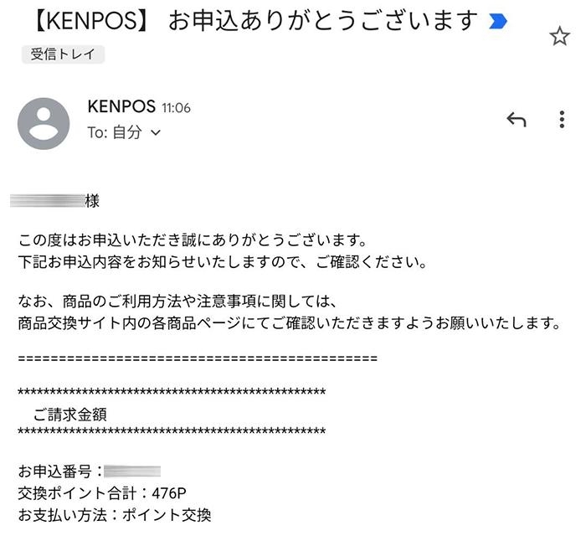Tap the KENPOS sender name
The image size is (586, 536).
click(x=121, y=107)
